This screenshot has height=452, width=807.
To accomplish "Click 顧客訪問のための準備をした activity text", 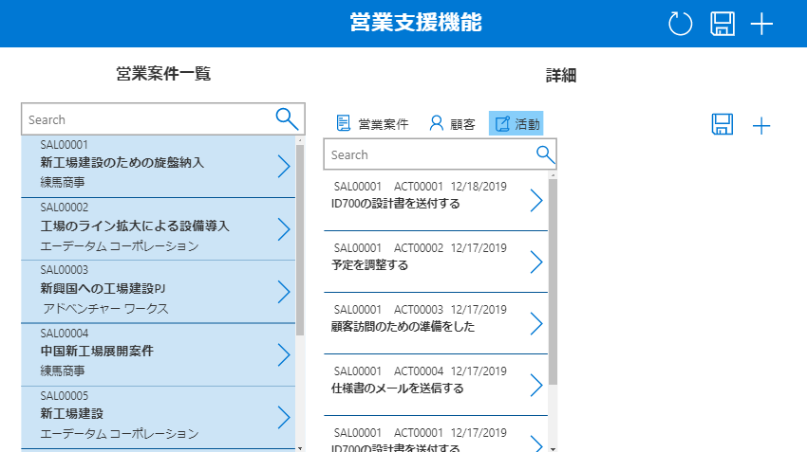I will point(403,327).
